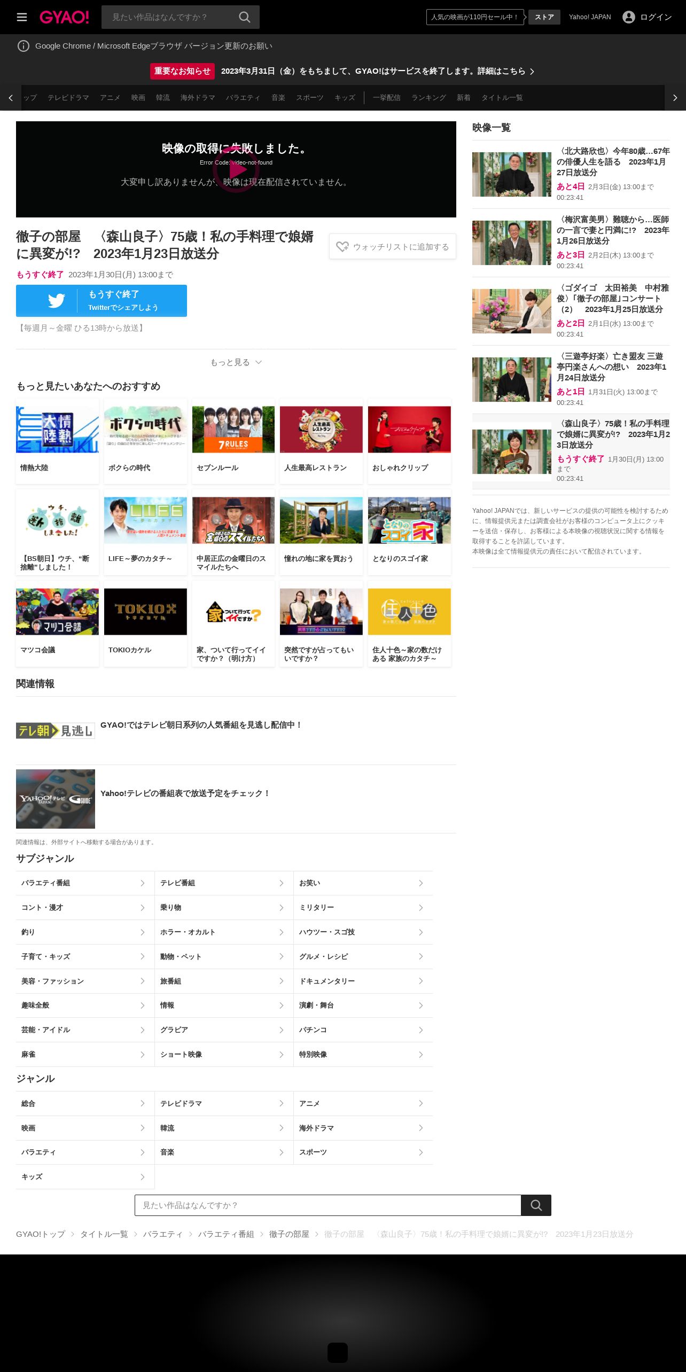
Task: Open Yahoo! JAPAN link in header
Action: (590, 17)
